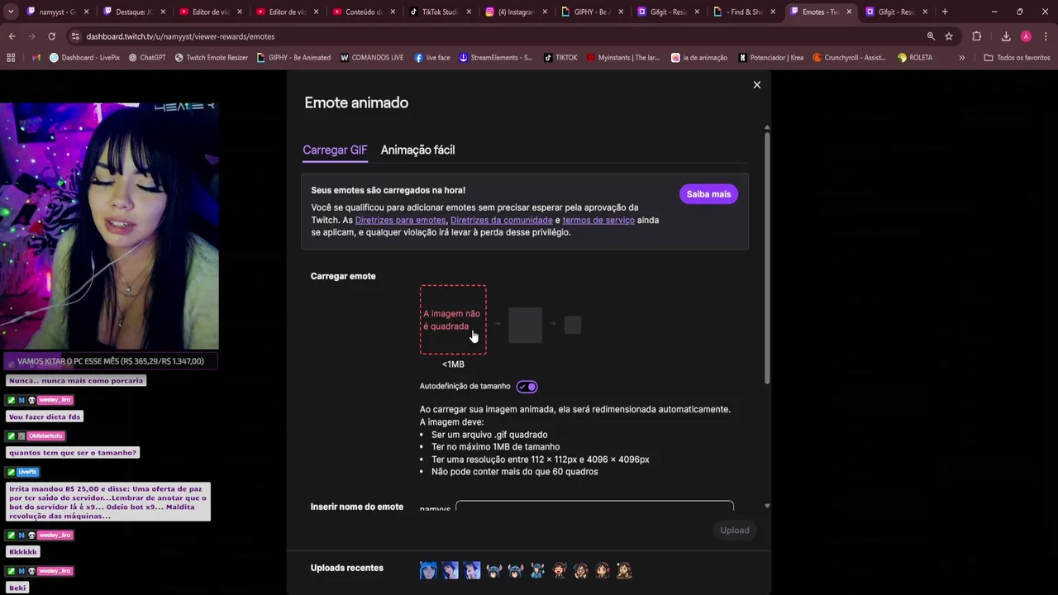The width and height of the screenshot is (1058, 595).
Task: Bookmark this page with star icon
Action: pos(949,36)
